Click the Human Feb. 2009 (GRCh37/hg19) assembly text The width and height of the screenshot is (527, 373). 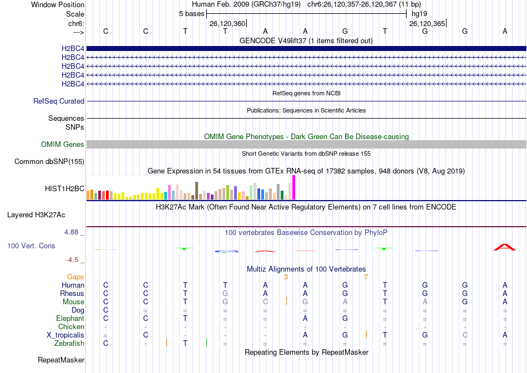[x=246, y=4]
